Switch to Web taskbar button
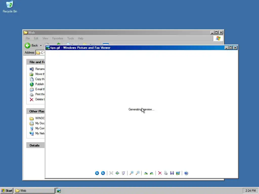 34,191
